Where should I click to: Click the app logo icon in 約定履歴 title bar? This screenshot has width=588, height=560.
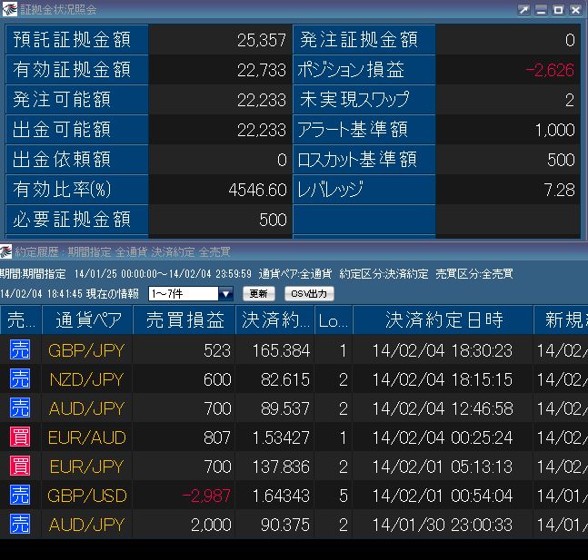(6, 251)
